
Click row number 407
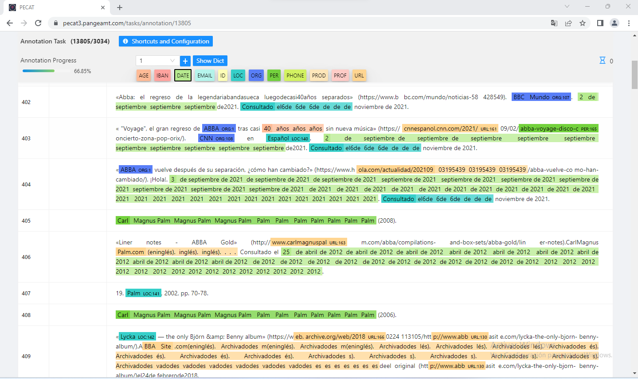(x=26, y=293)
